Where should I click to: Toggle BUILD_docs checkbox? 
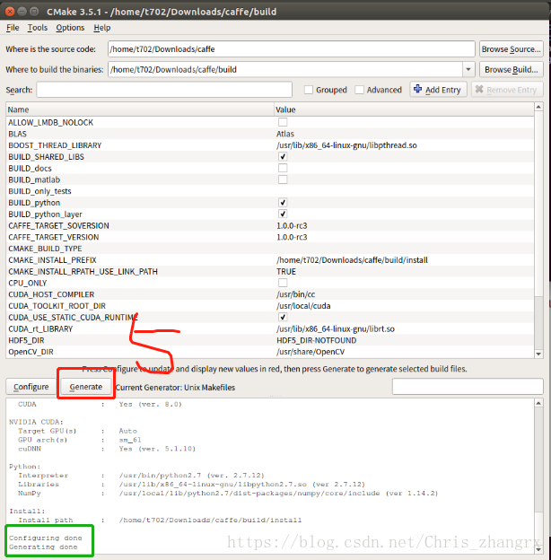(x=283, y=168)
